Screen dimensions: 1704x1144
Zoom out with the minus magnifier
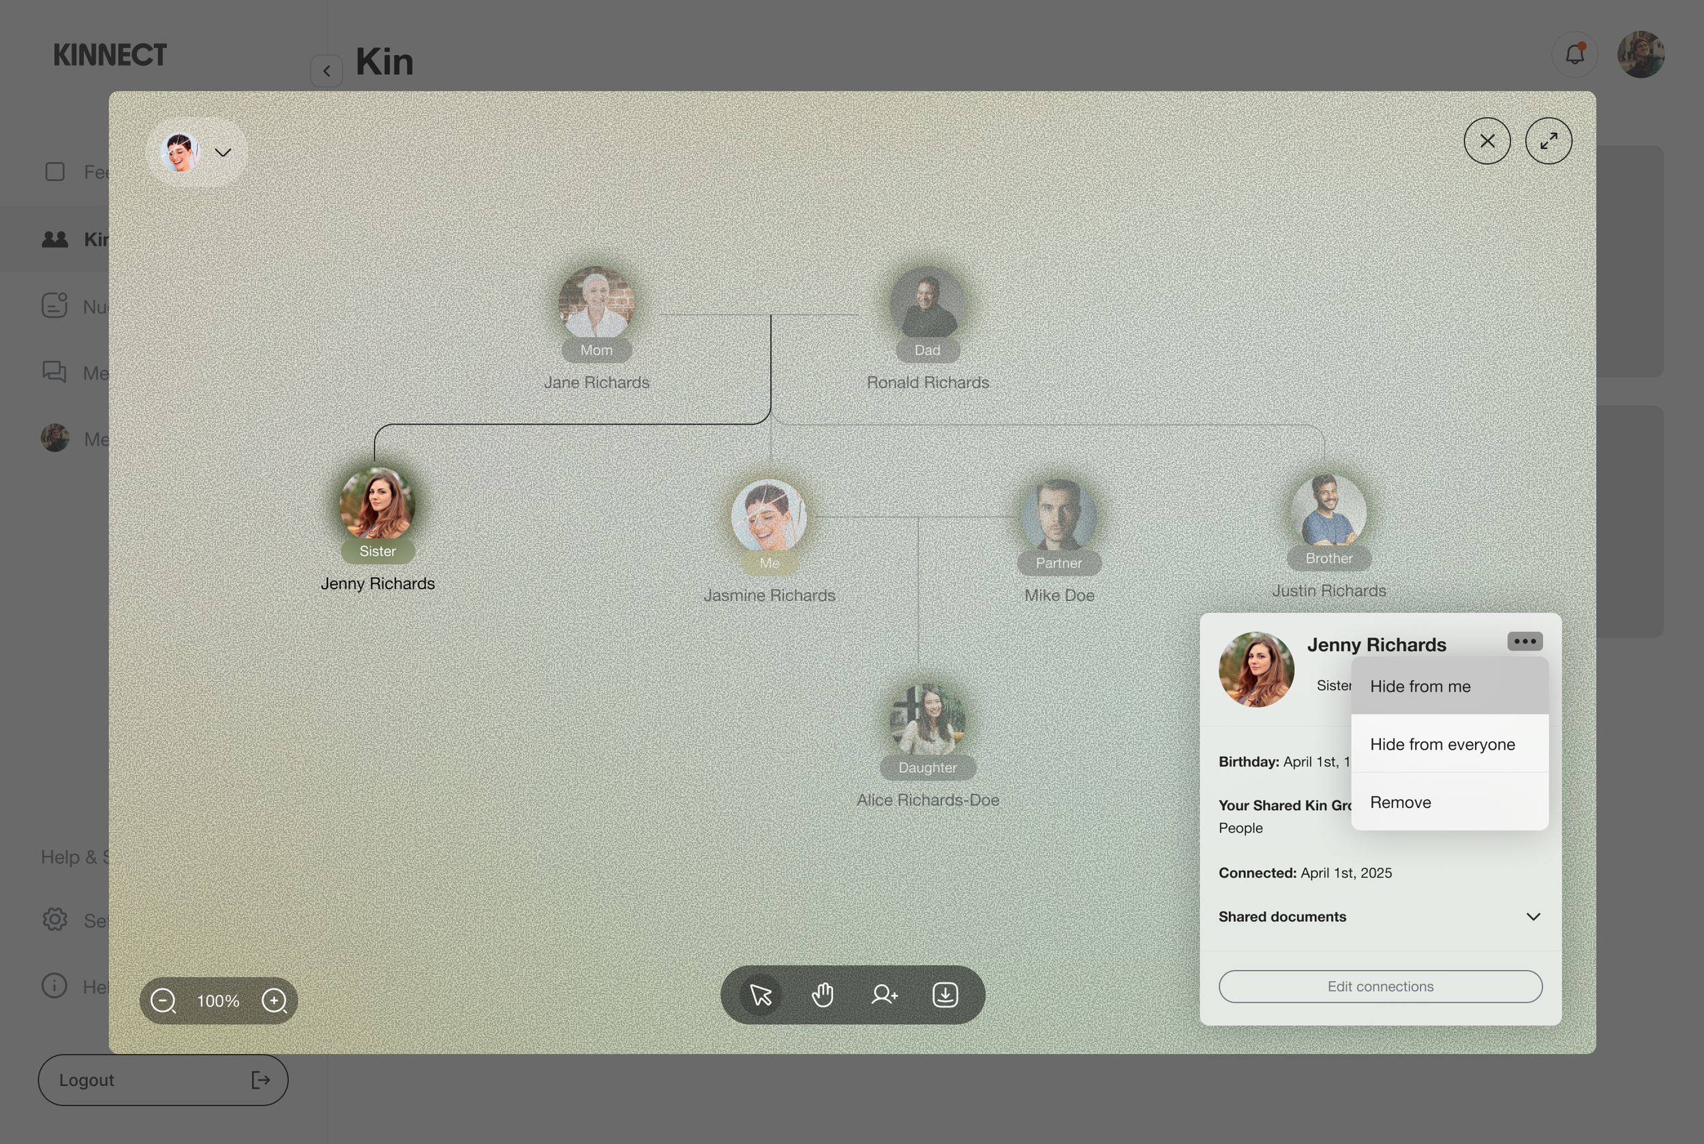[163, 1001]
